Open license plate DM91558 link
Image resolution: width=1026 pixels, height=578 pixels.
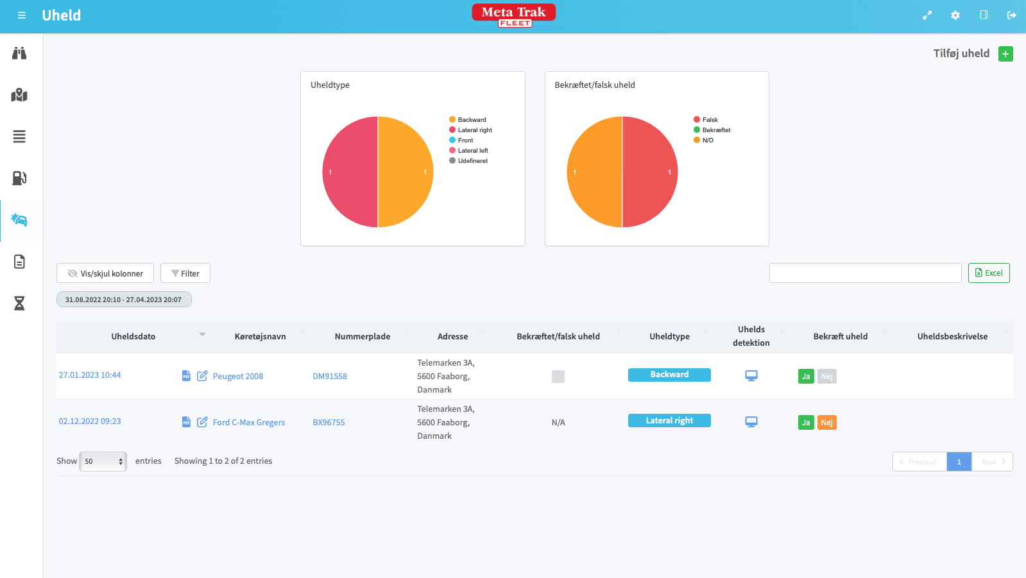[x=330, y=377]
